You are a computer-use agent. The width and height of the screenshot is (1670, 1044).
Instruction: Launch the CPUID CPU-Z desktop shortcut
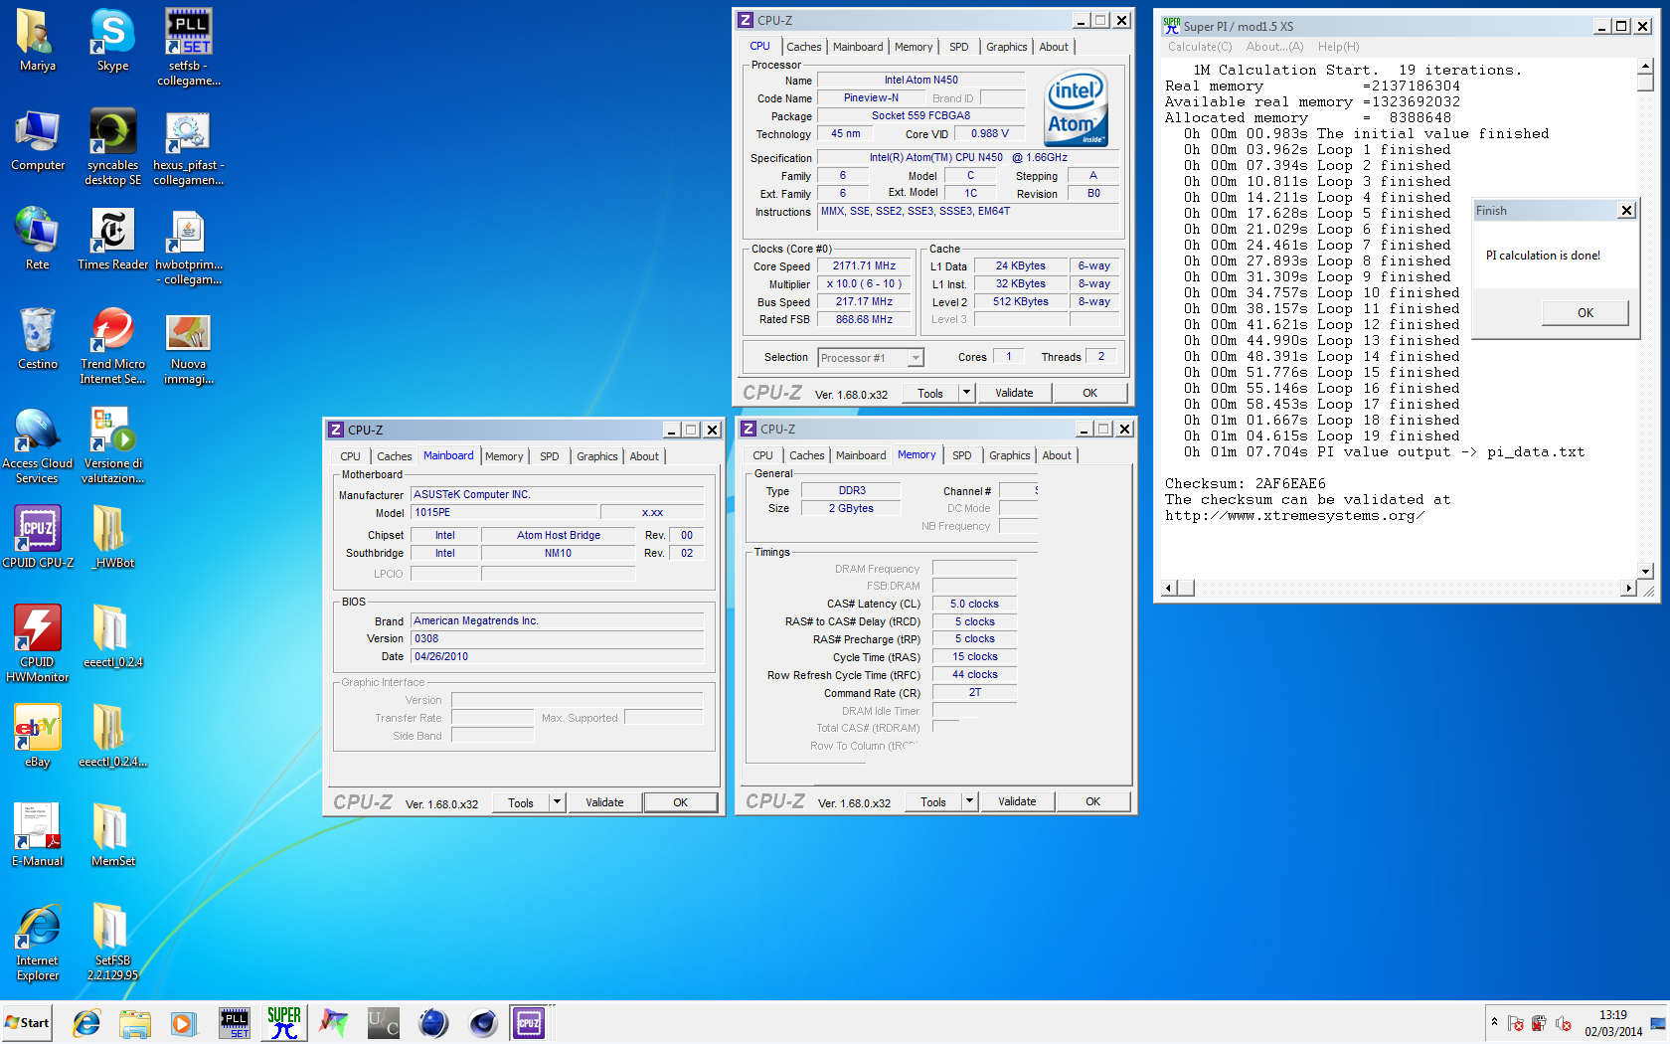coord(37,537)
